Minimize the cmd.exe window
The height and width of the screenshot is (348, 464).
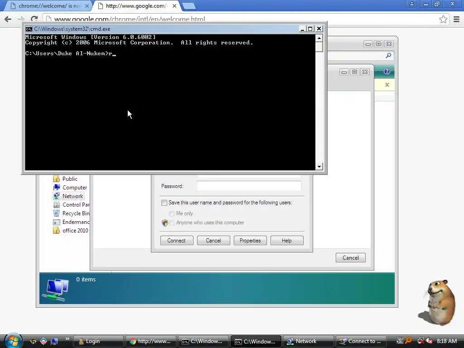point(302,29)
